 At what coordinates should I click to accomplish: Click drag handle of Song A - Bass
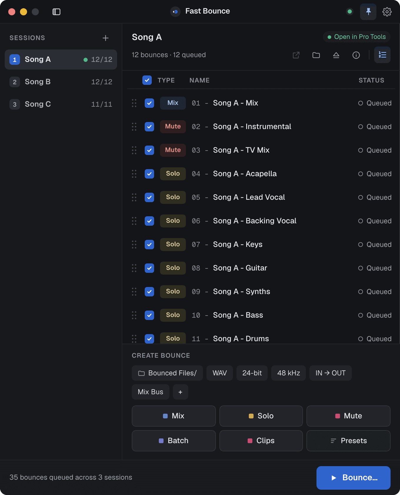[134, 315]
